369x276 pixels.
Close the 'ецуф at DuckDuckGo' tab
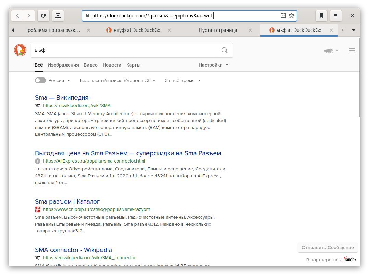[169, 30]
